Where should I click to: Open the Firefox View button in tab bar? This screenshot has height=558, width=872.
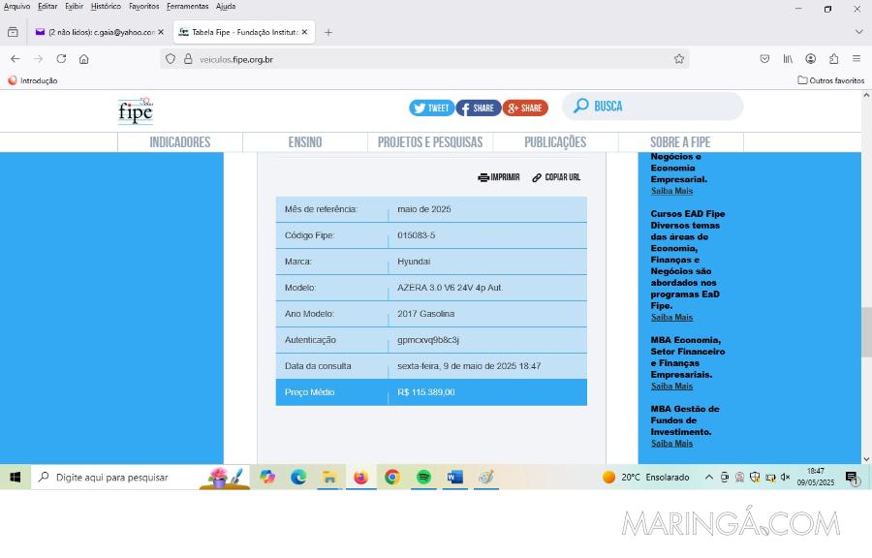pos(13,32)
